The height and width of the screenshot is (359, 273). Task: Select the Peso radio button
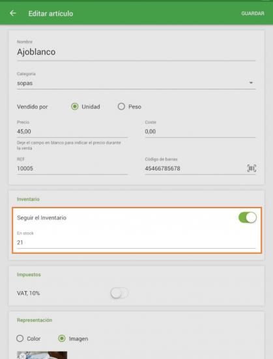121,106
